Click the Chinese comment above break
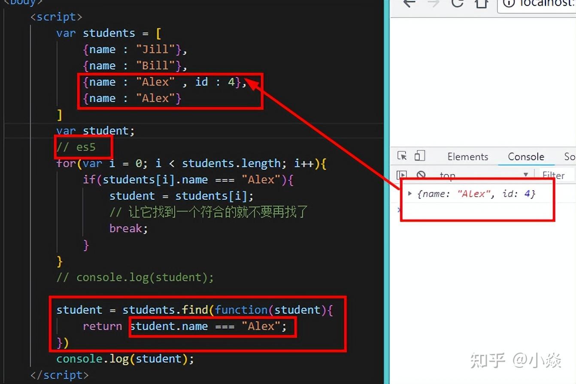Screen dimensions: 576x384 pyautogui.click(x=209, y=212)
